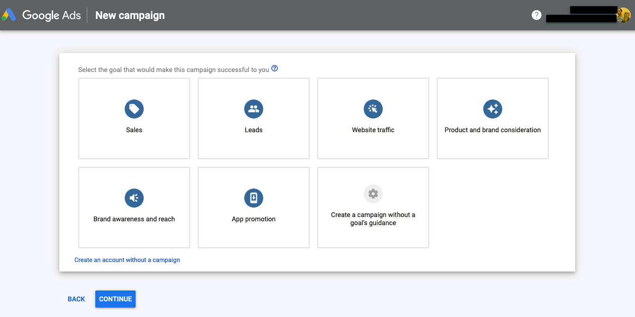Select the Sales campaign goal card
The height and width of the screenshot is (317, 635).
(134, 118)
